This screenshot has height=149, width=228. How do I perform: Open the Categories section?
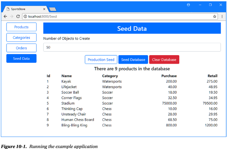[21, 38]
